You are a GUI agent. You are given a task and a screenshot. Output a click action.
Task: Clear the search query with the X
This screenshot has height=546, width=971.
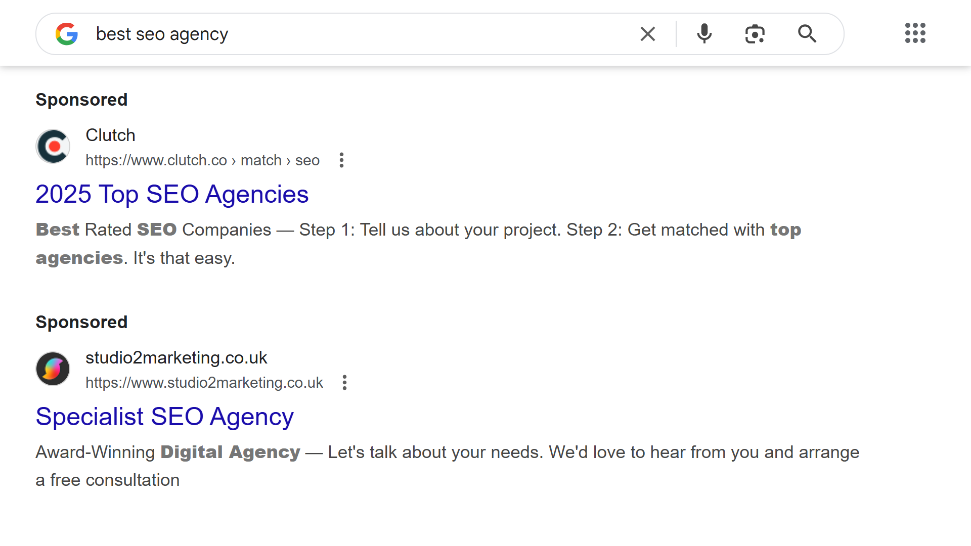(x=648, y=34)
